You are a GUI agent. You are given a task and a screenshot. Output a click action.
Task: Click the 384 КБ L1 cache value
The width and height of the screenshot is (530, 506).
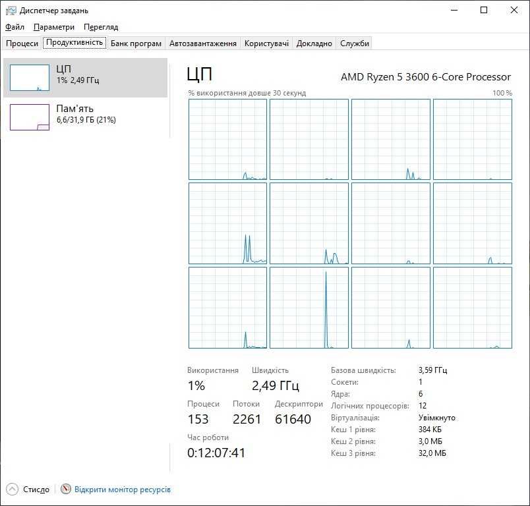click(x=430, y=430)
